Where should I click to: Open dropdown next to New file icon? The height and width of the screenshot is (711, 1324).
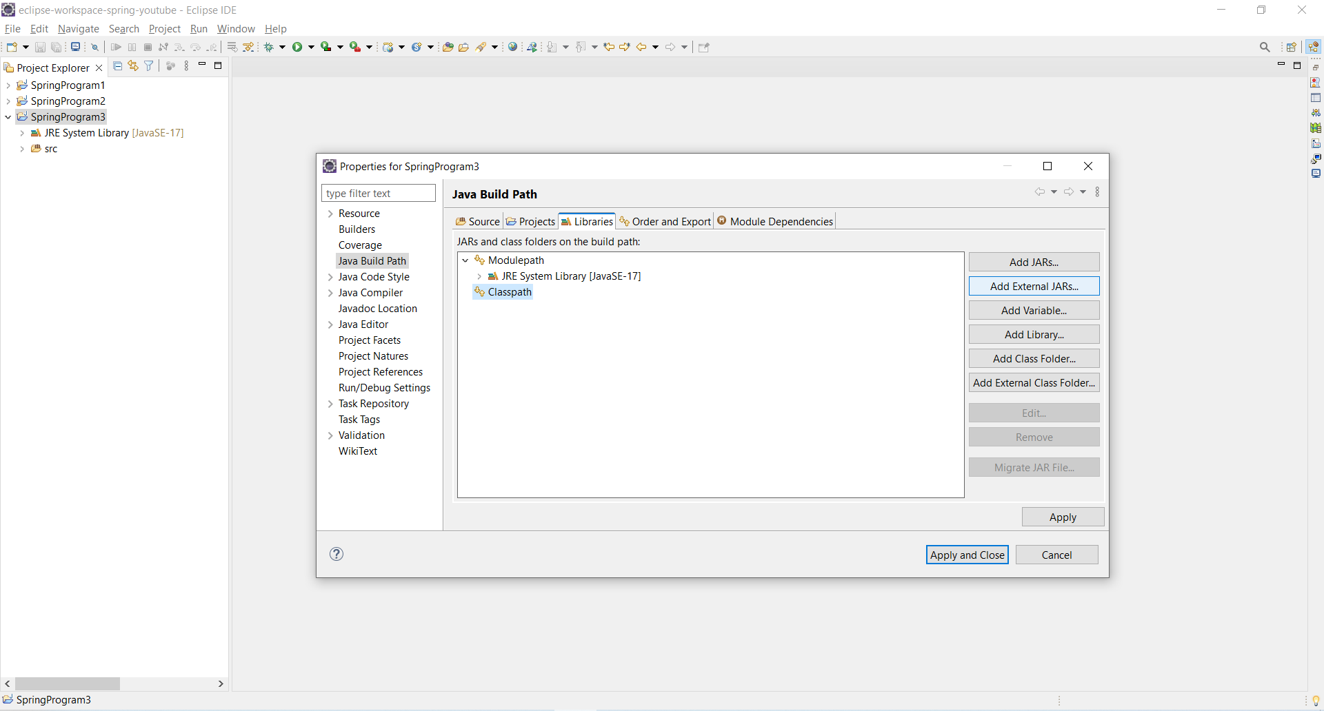point(26,47)
